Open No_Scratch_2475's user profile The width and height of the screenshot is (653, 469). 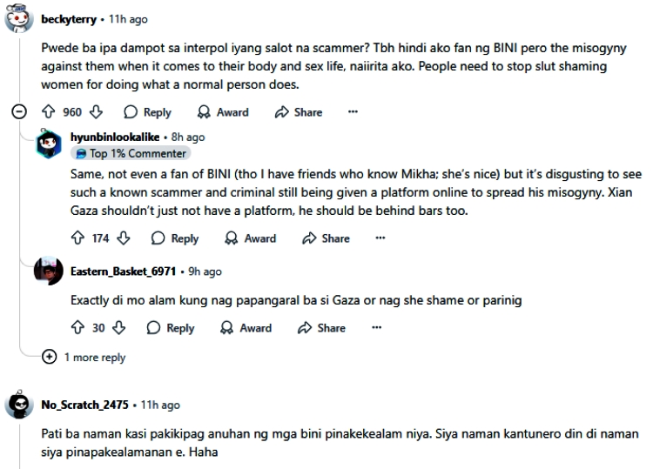pos(85,405)
